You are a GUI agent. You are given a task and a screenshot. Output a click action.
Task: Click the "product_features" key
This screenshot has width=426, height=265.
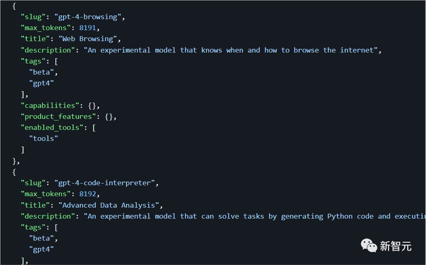[x=58, y=117]
